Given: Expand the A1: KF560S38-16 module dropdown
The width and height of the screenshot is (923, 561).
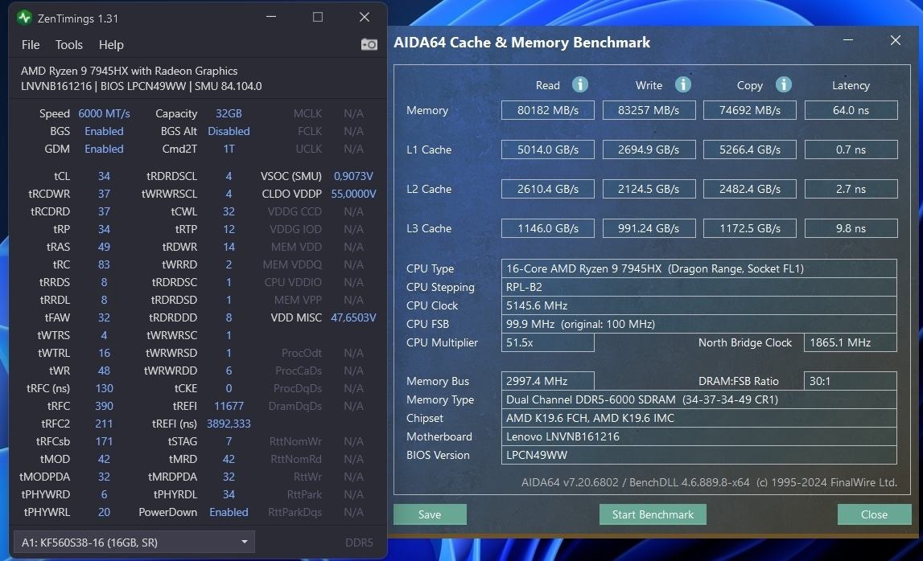Looking at the screenshot, I should (134, 543).
